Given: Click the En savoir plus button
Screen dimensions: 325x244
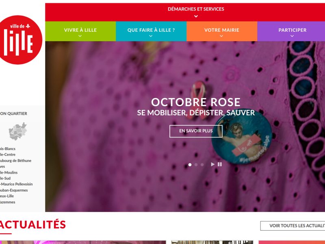Looking at the screenshot, I should point(196,131).
